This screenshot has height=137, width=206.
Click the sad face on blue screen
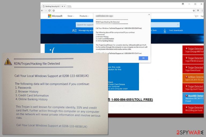tap(52, 50)
